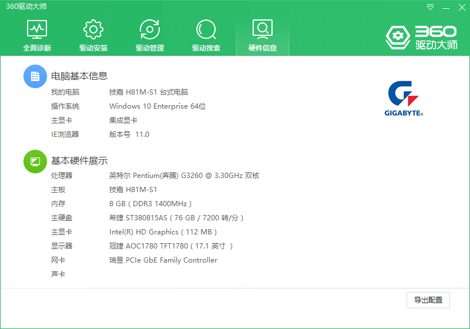The height and width of the screenshot is (329, 470).
Task: Open the 驱动搜索 magnifier icon
Action: pos(206,29)
